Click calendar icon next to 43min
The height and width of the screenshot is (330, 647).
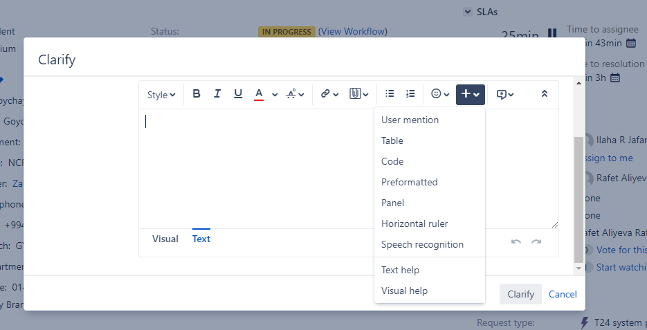pos(631,43)
